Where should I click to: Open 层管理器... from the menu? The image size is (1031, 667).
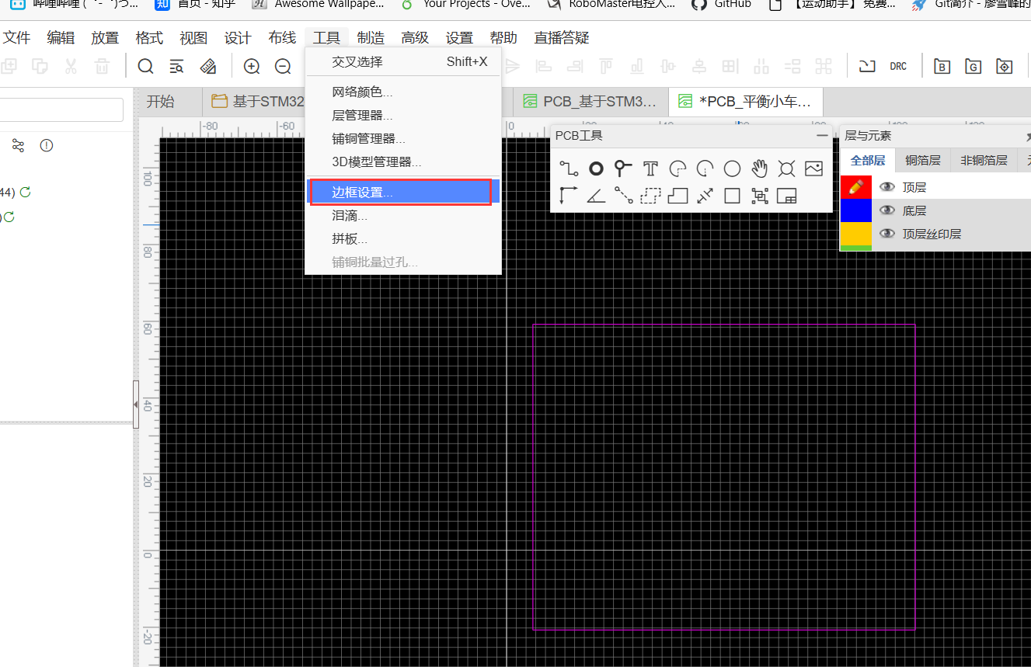[x=403, y=115]
